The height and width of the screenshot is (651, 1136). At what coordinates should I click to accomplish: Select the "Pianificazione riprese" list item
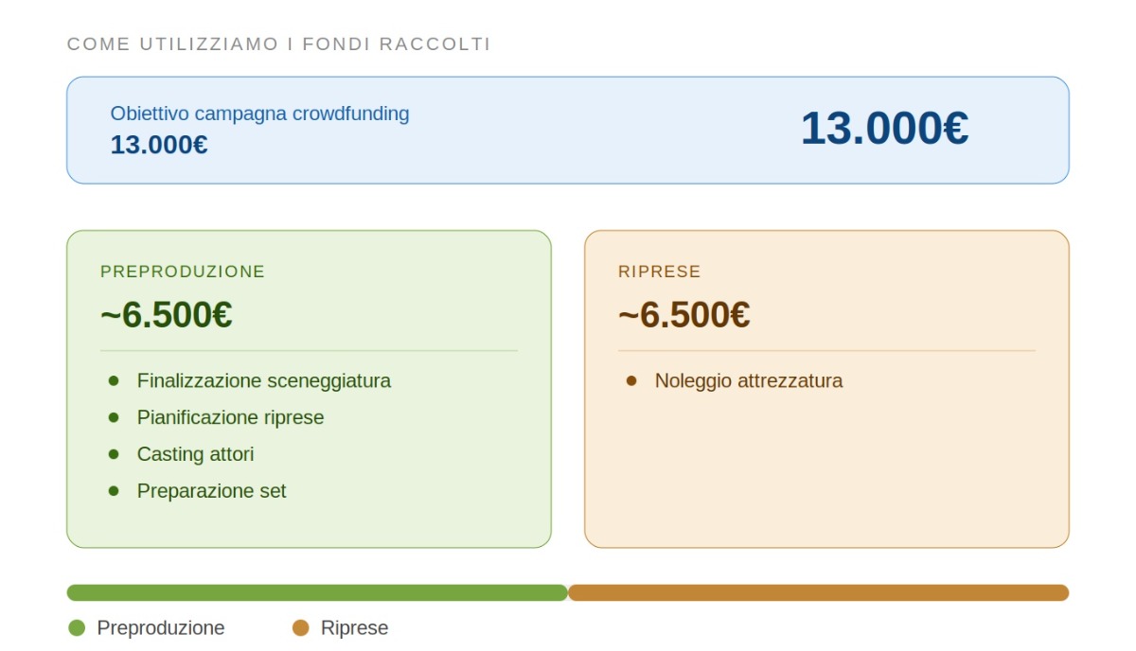click(x=230, y=417)
